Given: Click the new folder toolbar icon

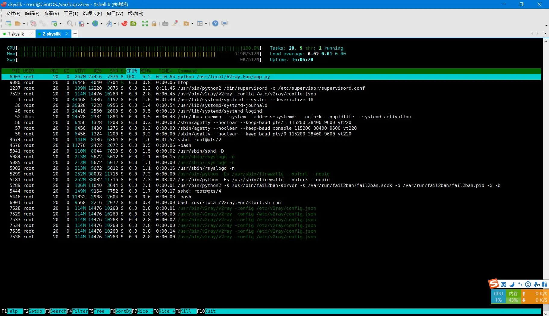Looking at the screenshot, I should 186,23.
